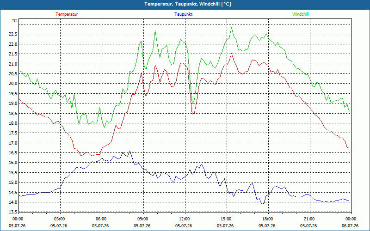This screenshot has width=370, height=231.
Task: Click the red Temperatur legend label
Action: tap(67, 14)
